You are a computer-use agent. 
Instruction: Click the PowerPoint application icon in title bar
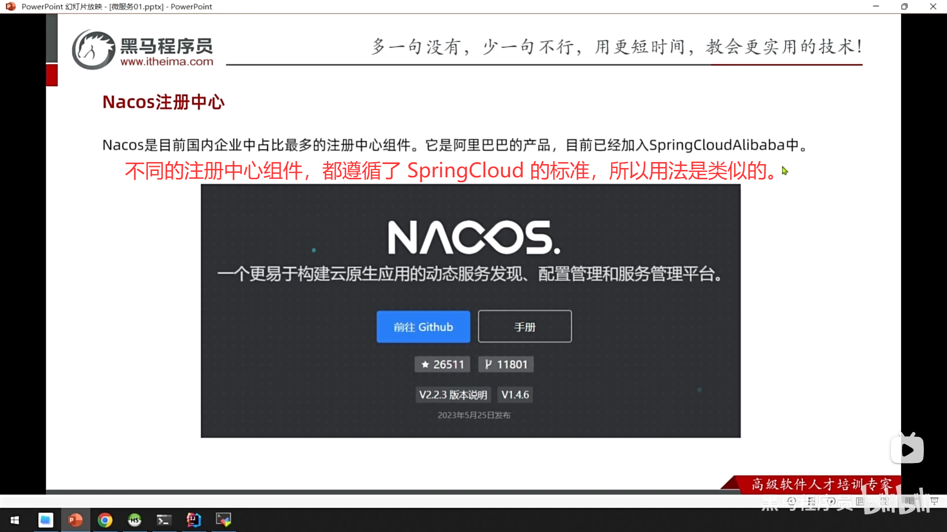(x=10, y=6)
